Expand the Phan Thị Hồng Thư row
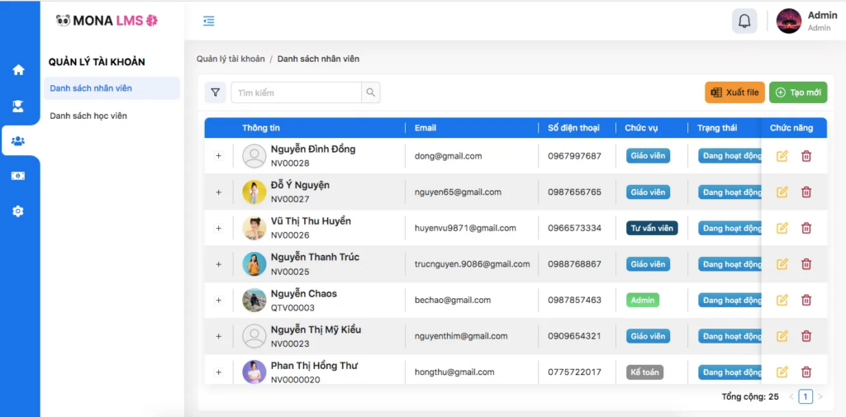 [218, 372]
